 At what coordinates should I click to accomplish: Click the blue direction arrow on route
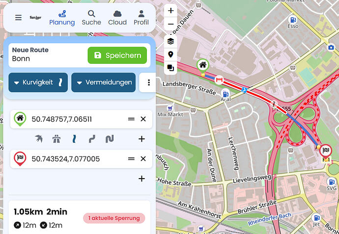tap(244, 90)
